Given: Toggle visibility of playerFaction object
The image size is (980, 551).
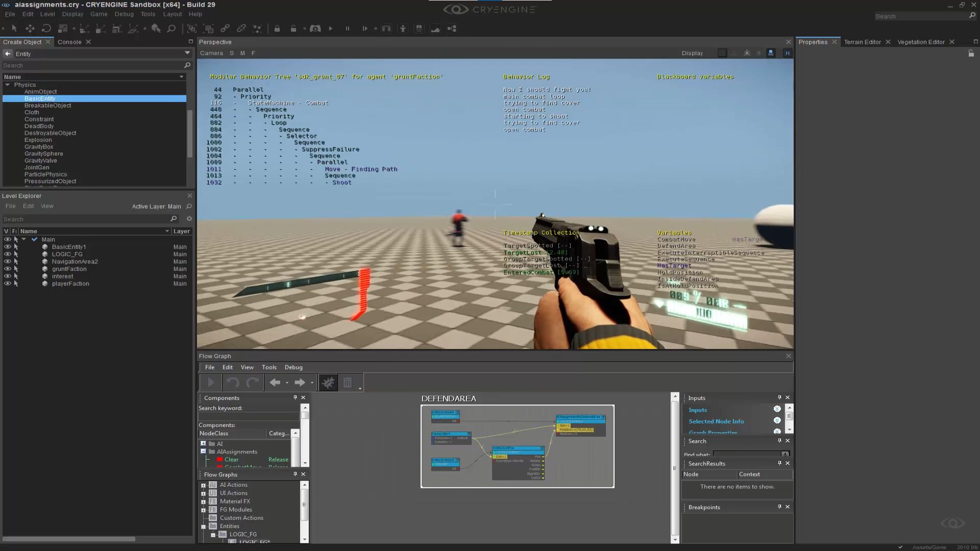Looking at the screenshot, I should [7, 284].
